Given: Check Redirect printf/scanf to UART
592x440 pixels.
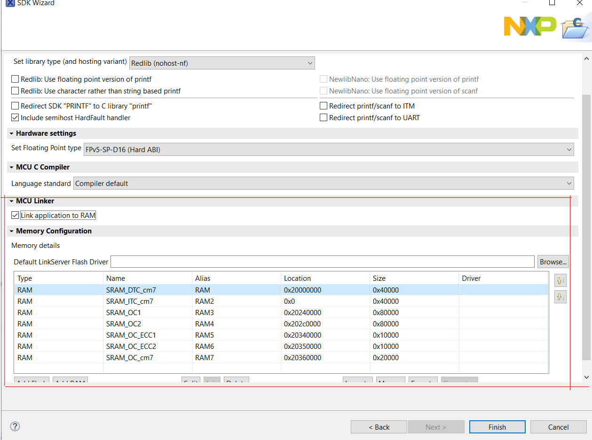Looking at the screenshot, I should (323, 117).
